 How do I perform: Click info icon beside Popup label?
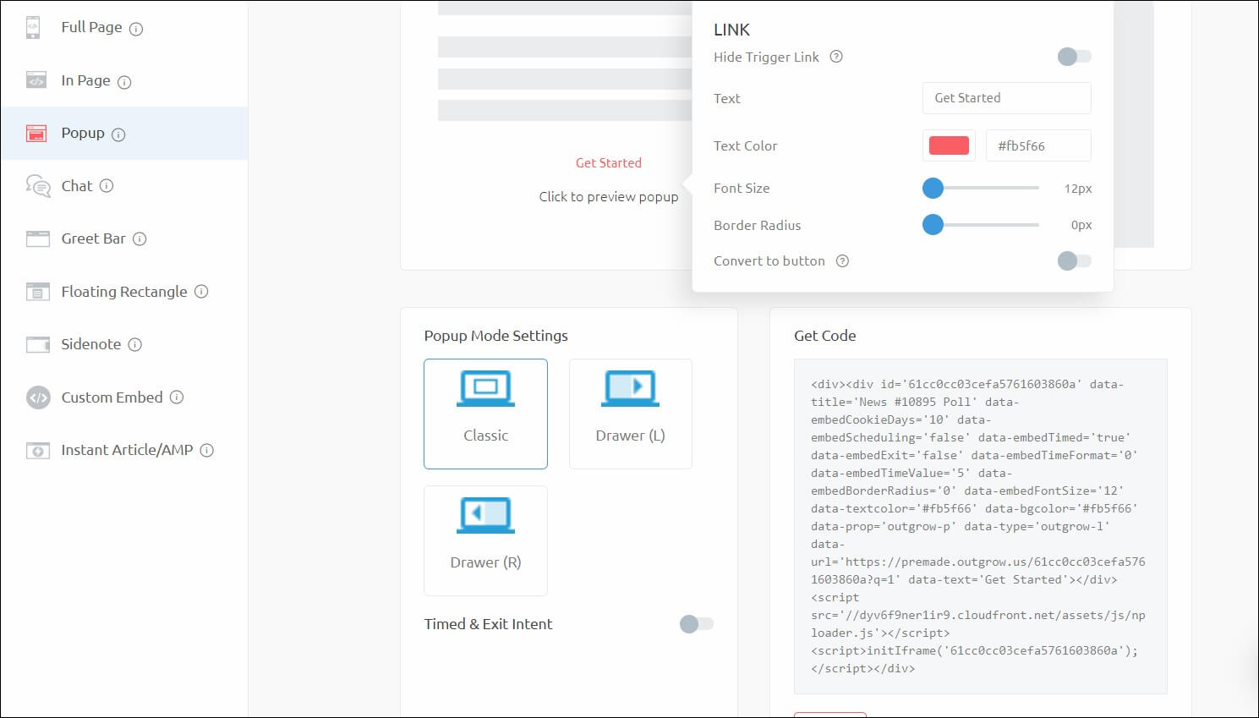tap(118, 134)
